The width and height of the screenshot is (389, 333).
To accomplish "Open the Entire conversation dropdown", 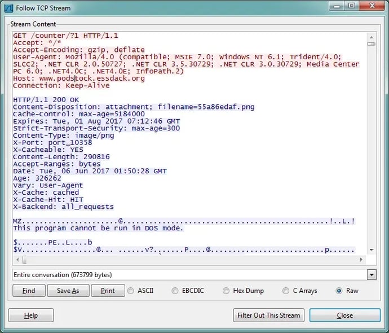I will tap(372, 275).
